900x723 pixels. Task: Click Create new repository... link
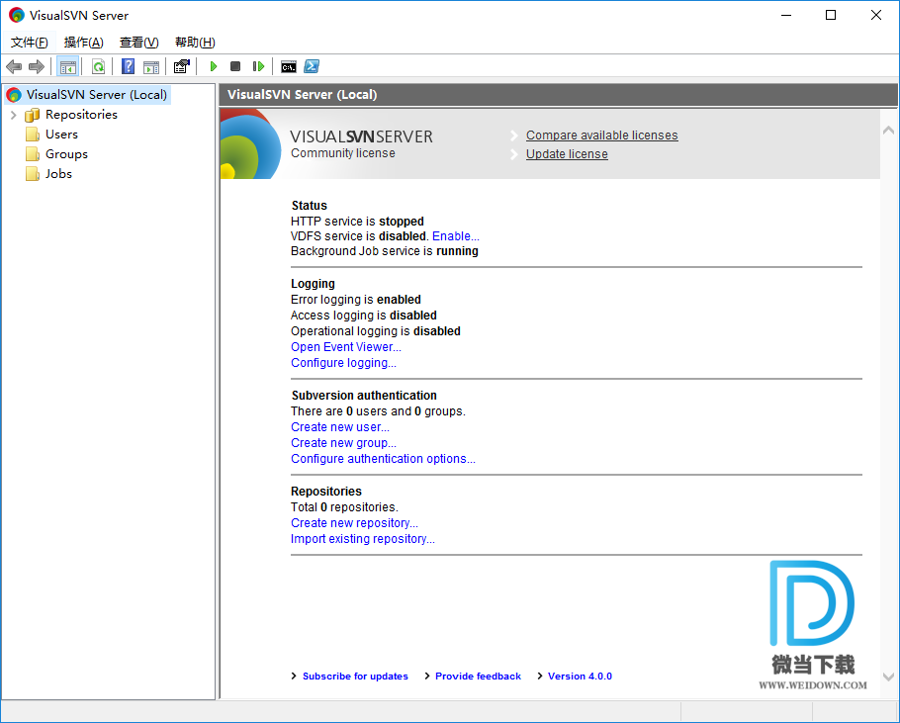(354, 523)
